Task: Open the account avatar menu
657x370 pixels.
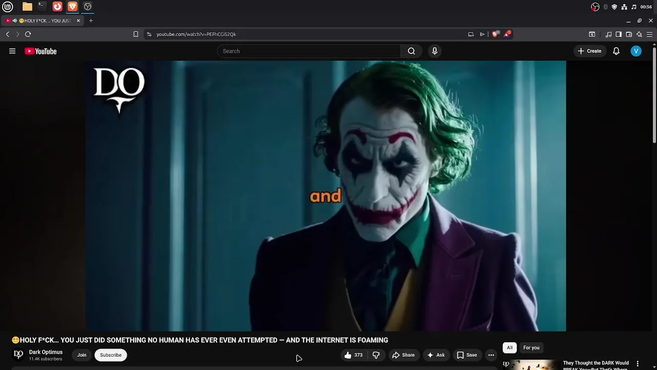Action: click(x=636, y=51)
